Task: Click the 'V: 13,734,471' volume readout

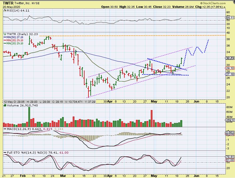Action: pos(74,102)
